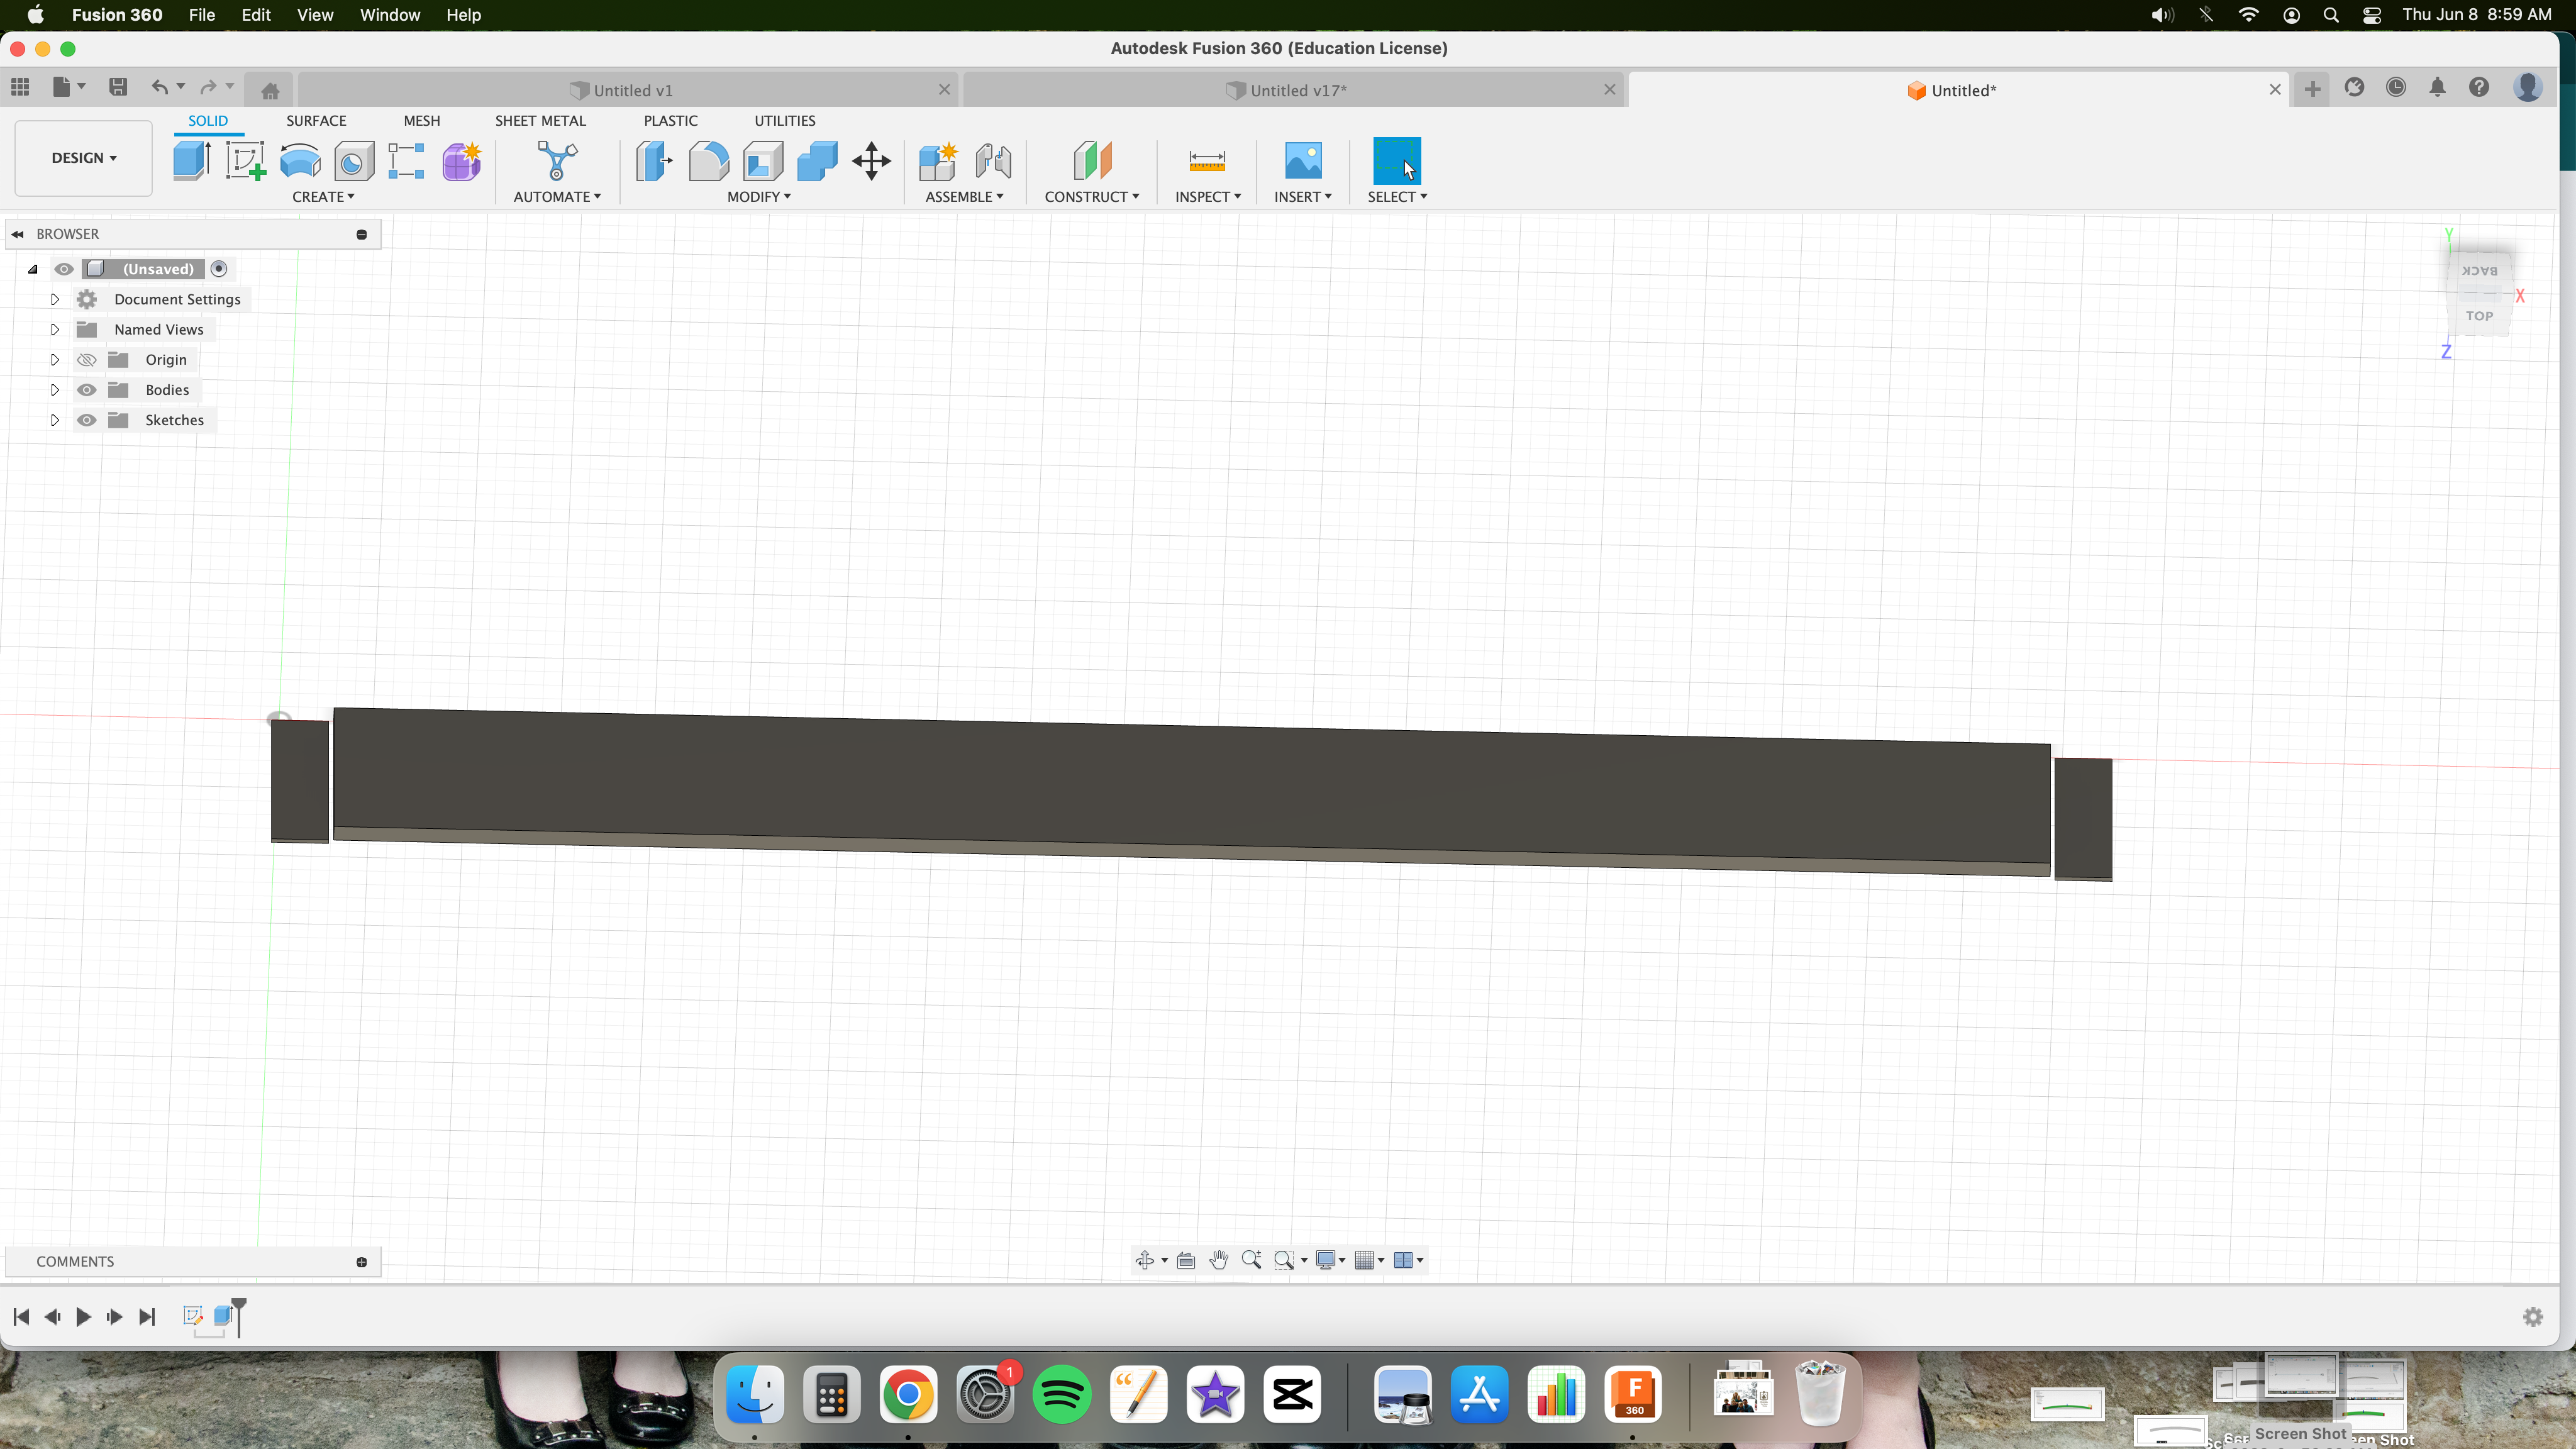Hide the Bodies folder
This screenshot has width=2576, height=1449.
click(x=87, y=390)
